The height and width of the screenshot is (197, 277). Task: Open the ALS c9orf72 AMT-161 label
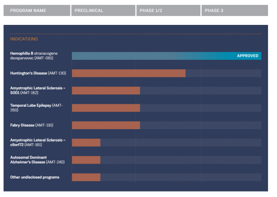38,142
